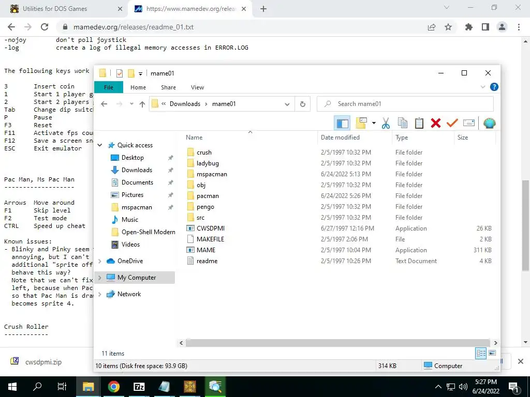The width and height of the screenshot is (530, 397).
Task: Click the red X Delete icon
Action: [x=436, y=123]
